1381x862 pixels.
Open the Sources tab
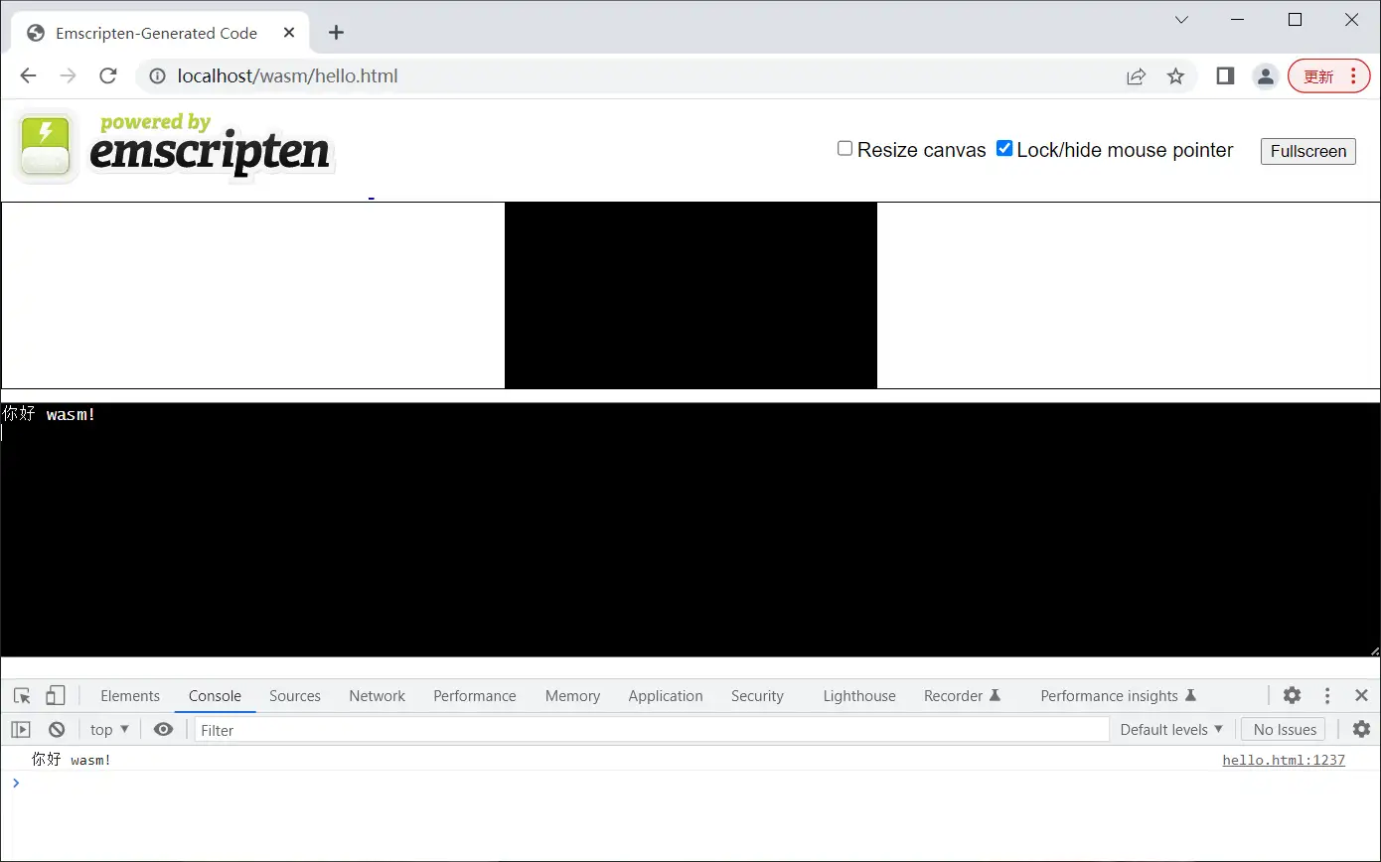click(x=295, y=695)
